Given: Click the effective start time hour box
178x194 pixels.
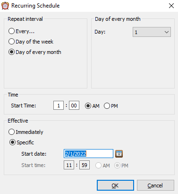Looking at the screenshot, I should tap(69, 165).
